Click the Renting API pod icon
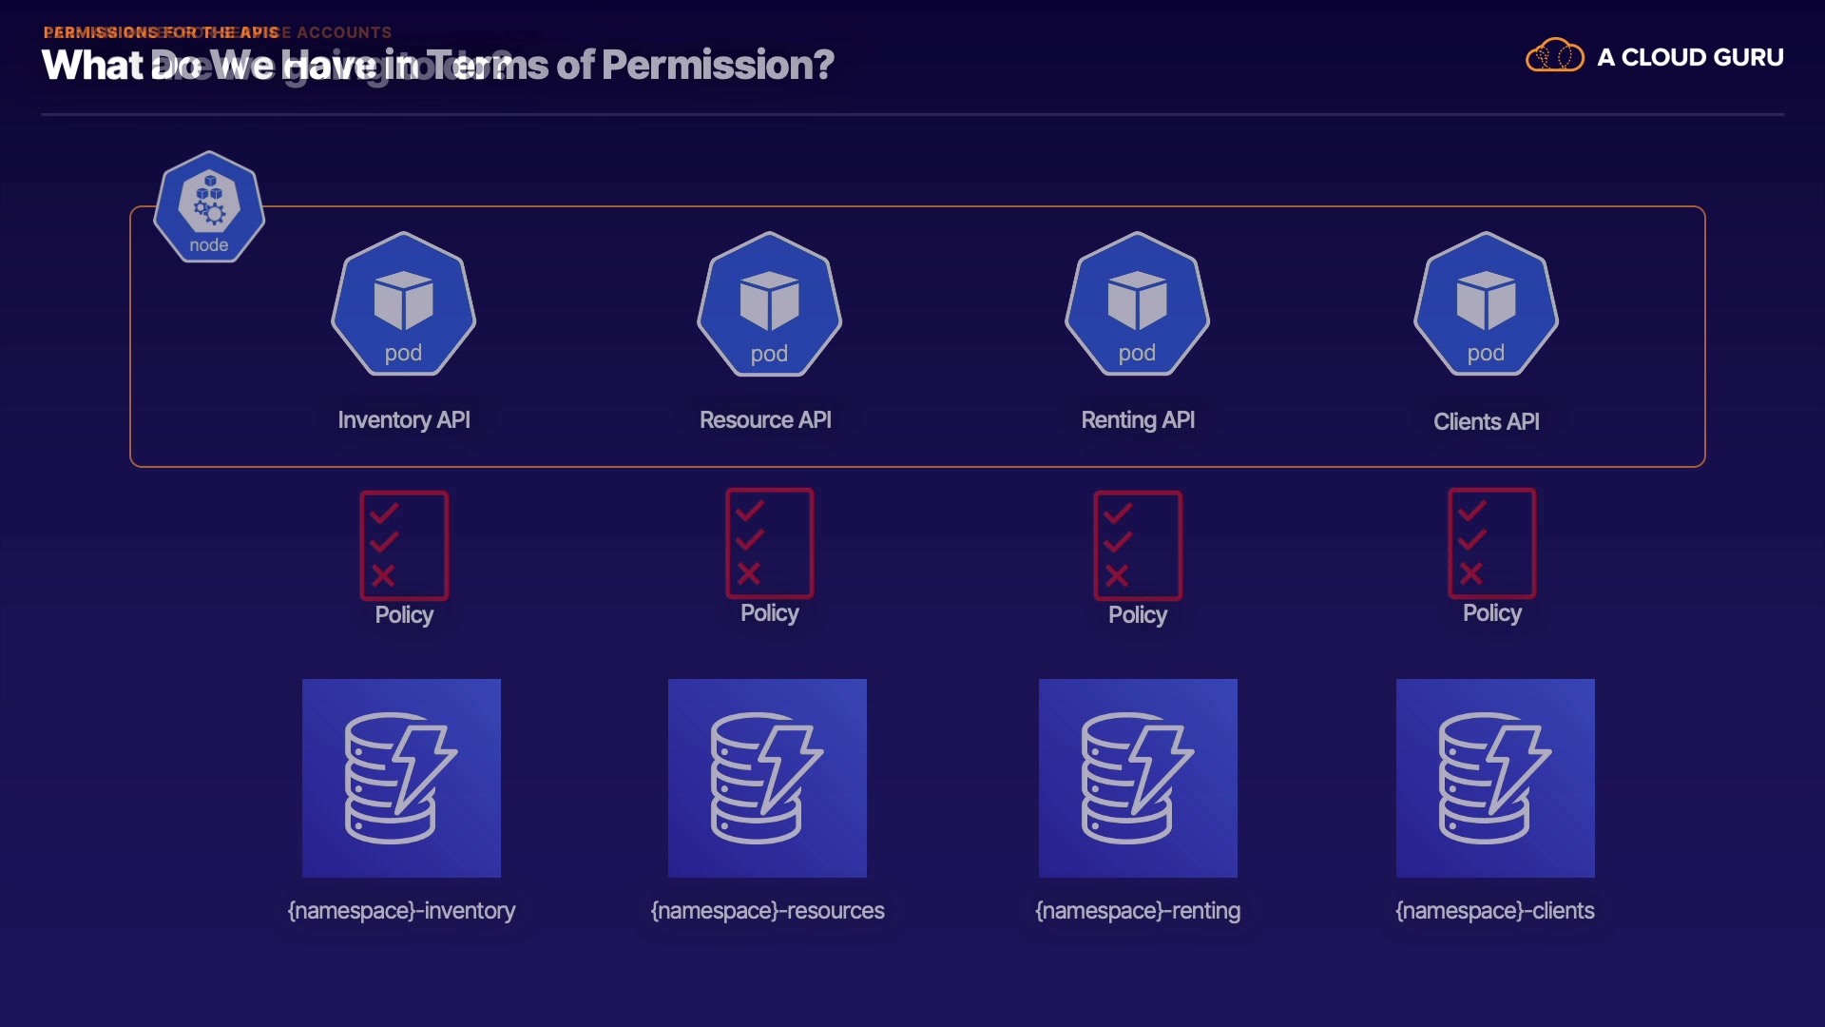1825x1027 pixels. [1137, 304]
